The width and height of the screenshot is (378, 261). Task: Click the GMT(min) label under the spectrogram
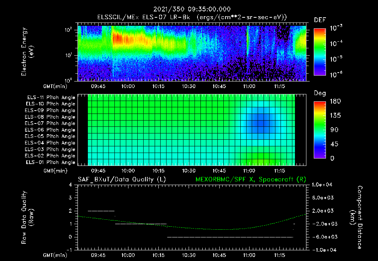point(55,86)
